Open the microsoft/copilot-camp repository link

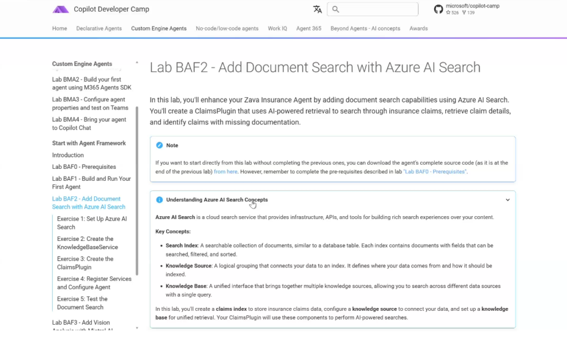pyautogui.click(x=472, y=6)
